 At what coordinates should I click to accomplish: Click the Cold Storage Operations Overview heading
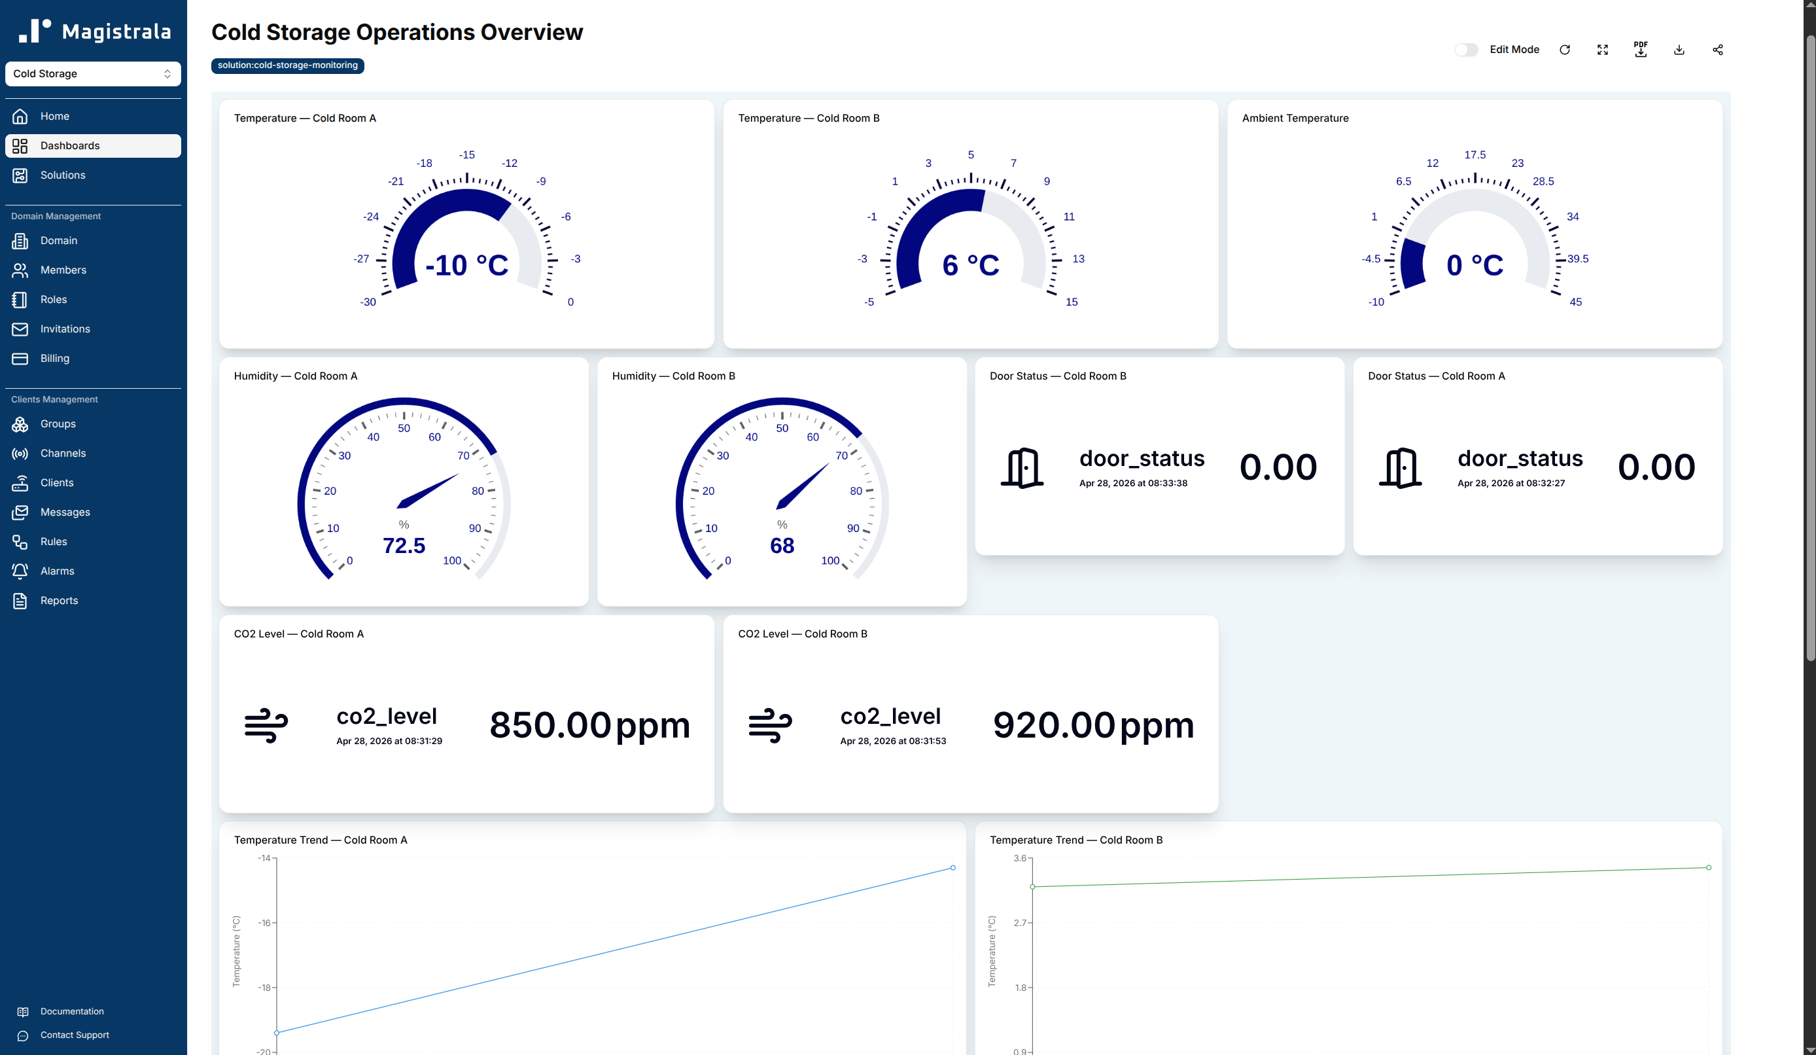[397, 33]
